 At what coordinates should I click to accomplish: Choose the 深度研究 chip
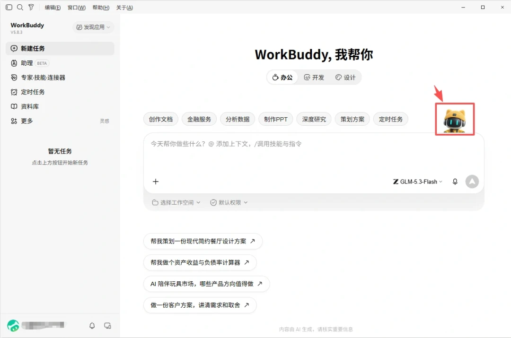pyautogui.click(x=314, y=120)
